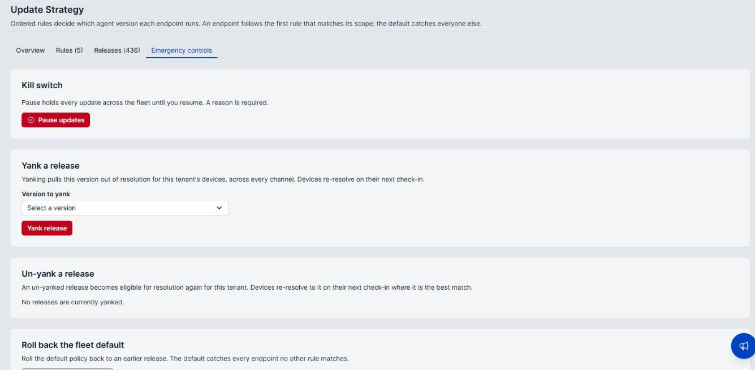Screen dimensions: 755x370
Task: Click the Update Strategy page title
Action: tap(47, 10)
